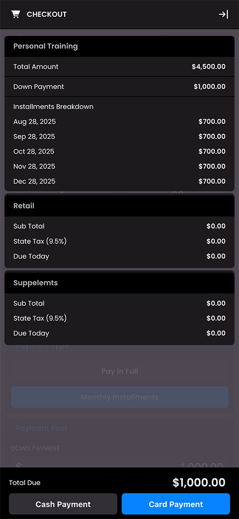This screenshot has height=519, width=239.
Task: Select the Suppelemts section header
Action: 119,283
